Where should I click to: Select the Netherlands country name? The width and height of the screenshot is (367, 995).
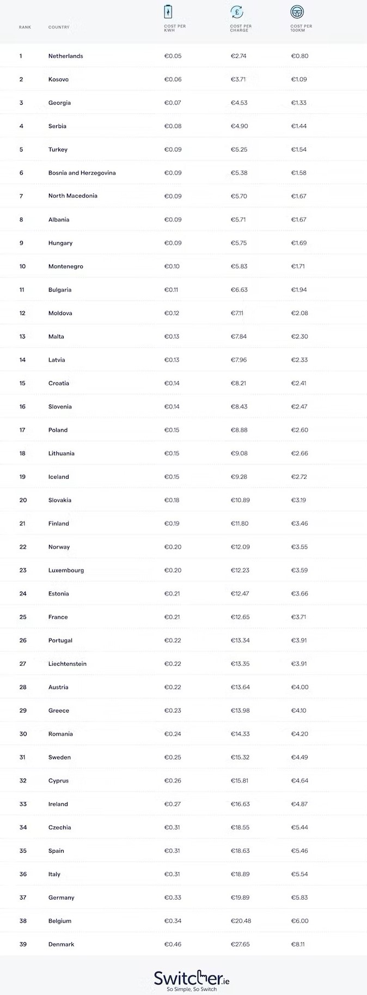coord(65,56)
